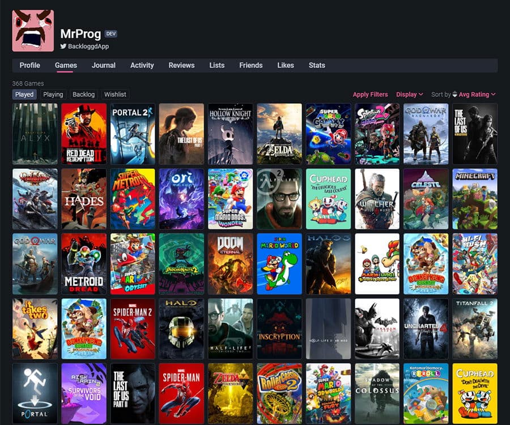This screenshot has width=510, height=425.
Task: Open the Super Metroid cover
Action: click(133, 199)
